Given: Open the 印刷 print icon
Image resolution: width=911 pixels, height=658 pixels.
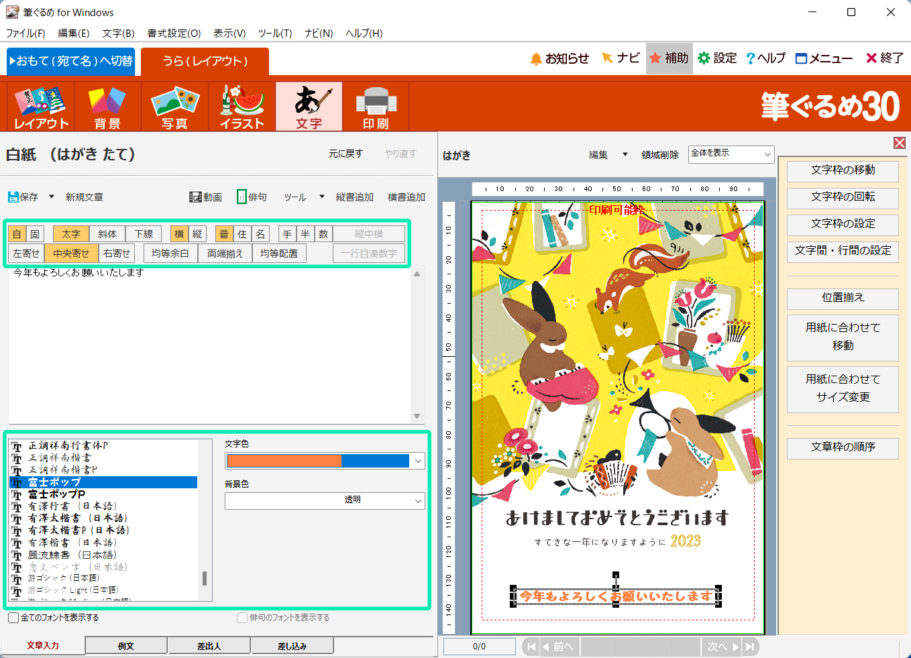Looking at the screenshot, I should click(x=376, y=106).
